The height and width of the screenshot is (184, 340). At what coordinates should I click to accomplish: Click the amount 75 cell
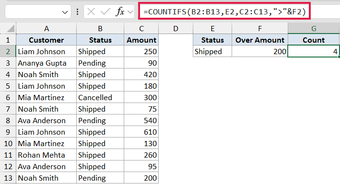point(141,109)
